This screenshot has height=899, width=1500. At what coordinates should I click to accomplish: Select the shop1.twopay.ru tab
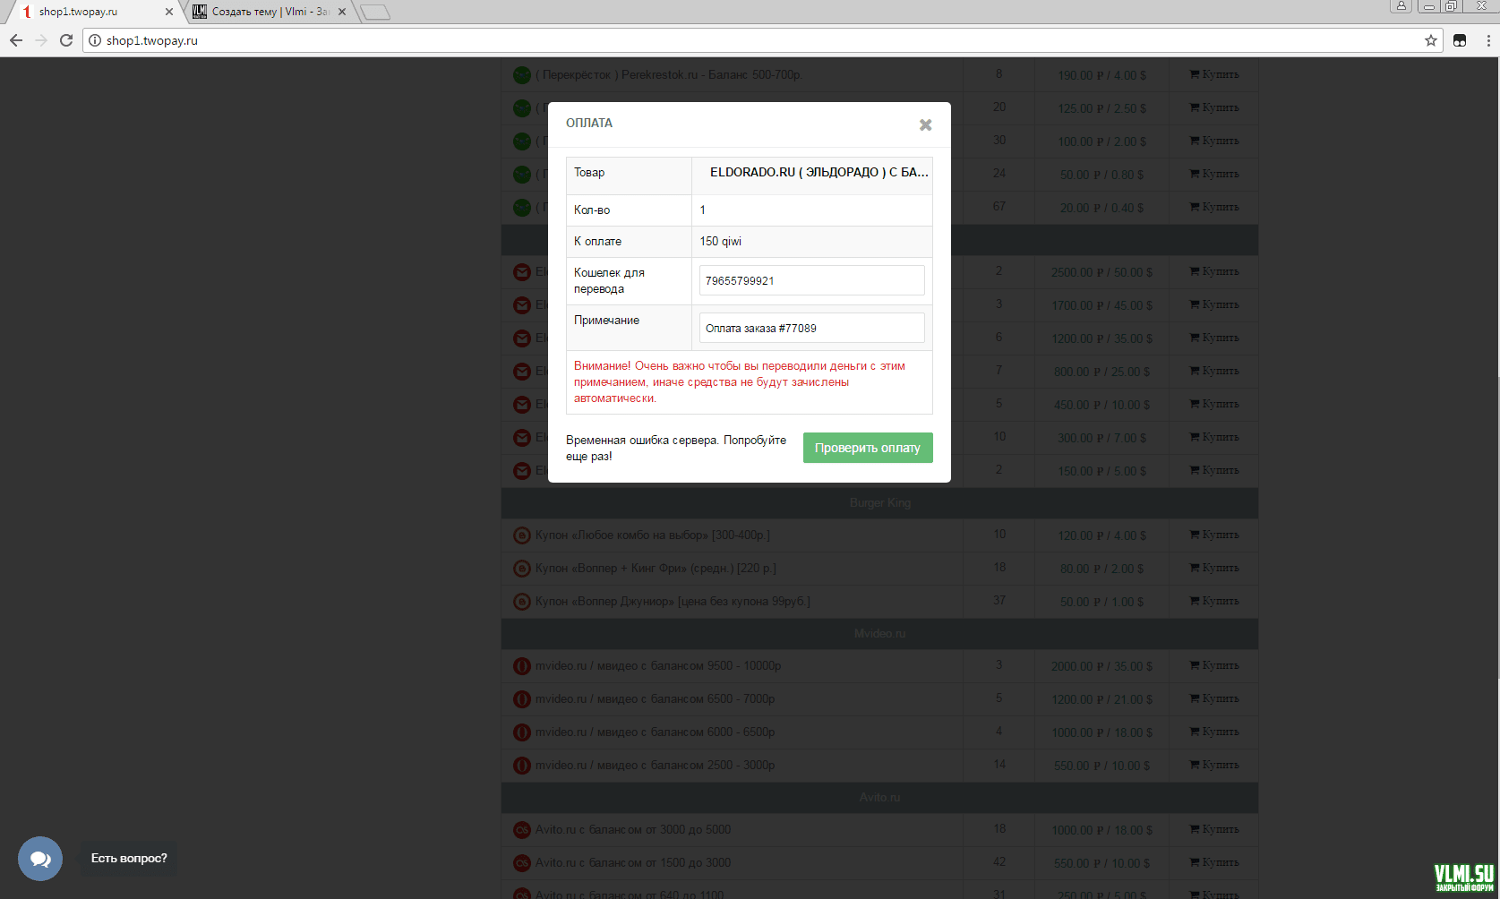click(x=90, y=12)
